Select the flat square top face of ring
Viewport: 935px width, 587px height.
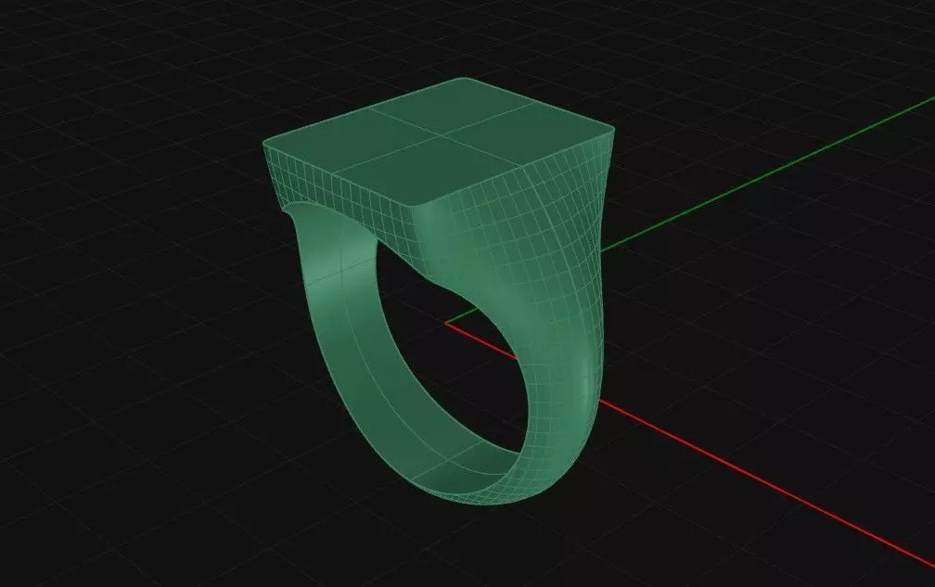pyautogui.click(x=438, y=140)
